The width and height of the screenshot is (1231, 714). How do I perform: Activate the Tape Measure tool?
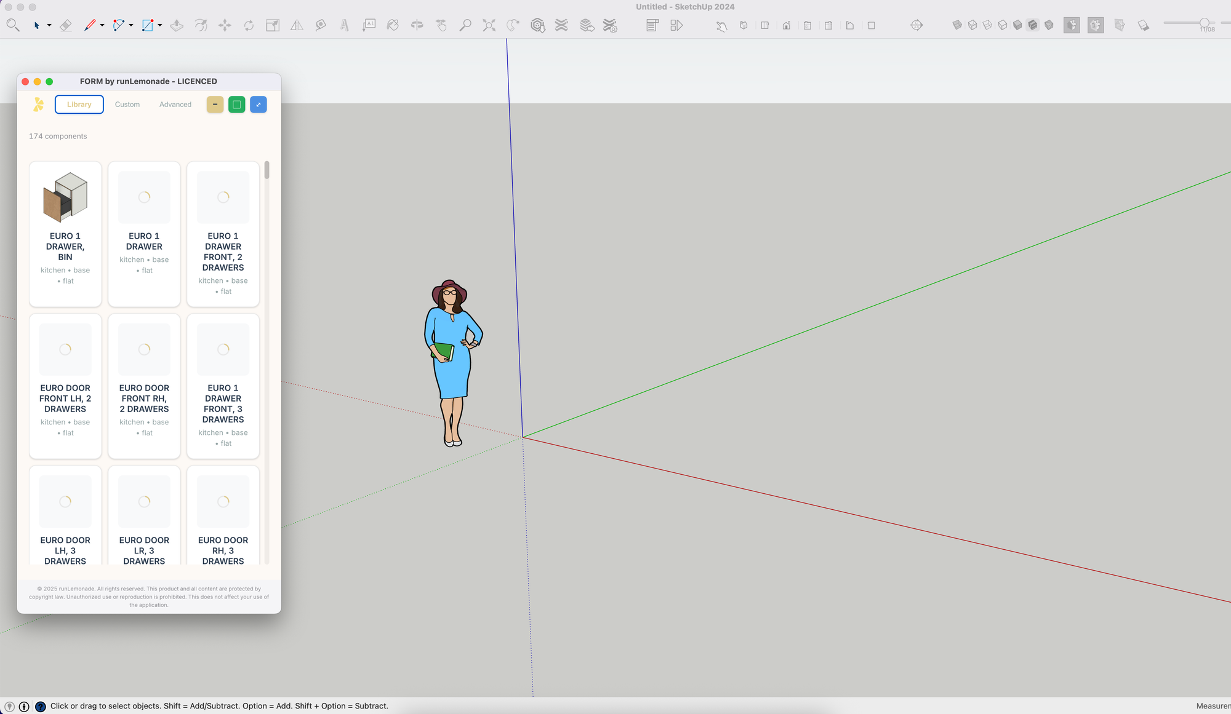point(321,25)
